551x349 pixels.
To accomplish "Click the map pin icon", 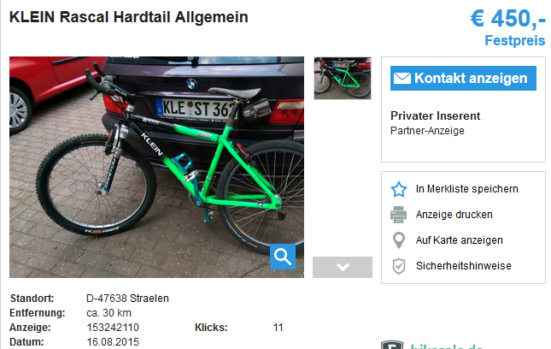I will (399, 240).
